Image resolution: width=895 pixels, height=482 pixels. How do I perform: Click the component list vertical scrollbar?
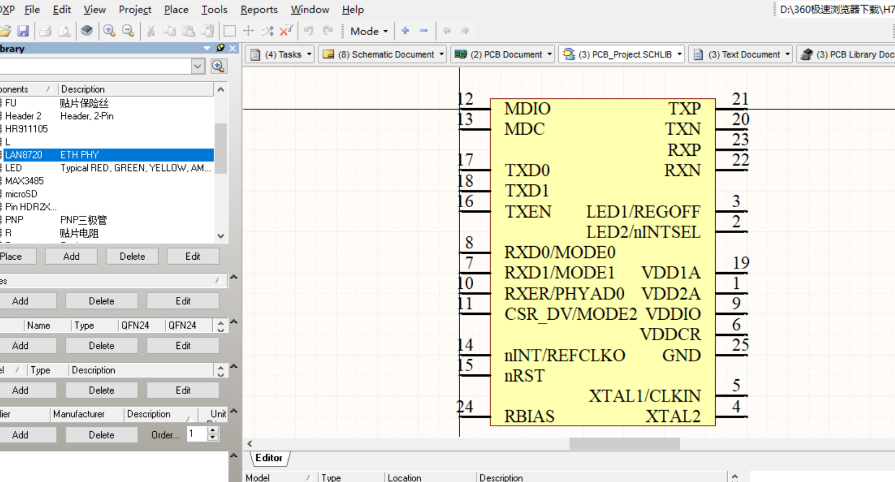pyautogui.click(x=220, y=148)
